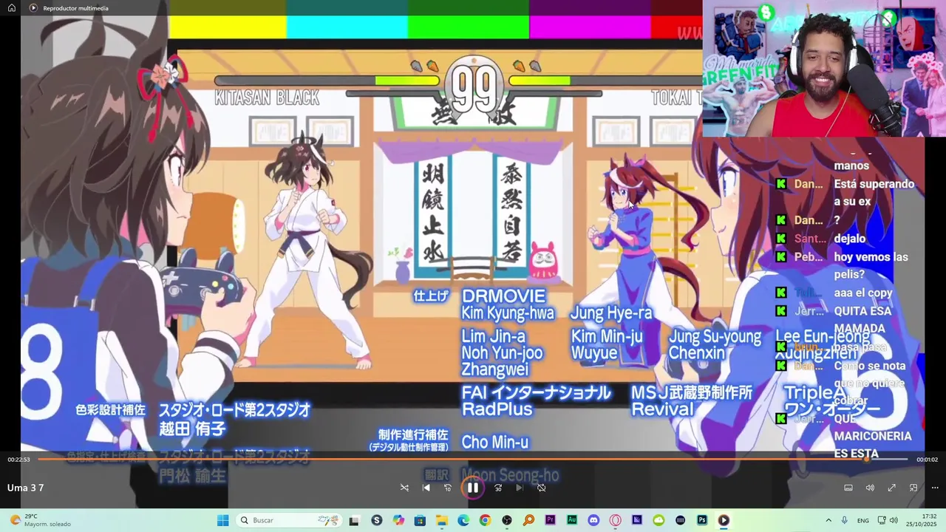Screen dimensions: 946x532
Task: Open system volume in the tray
Action: tap(894, 520)
